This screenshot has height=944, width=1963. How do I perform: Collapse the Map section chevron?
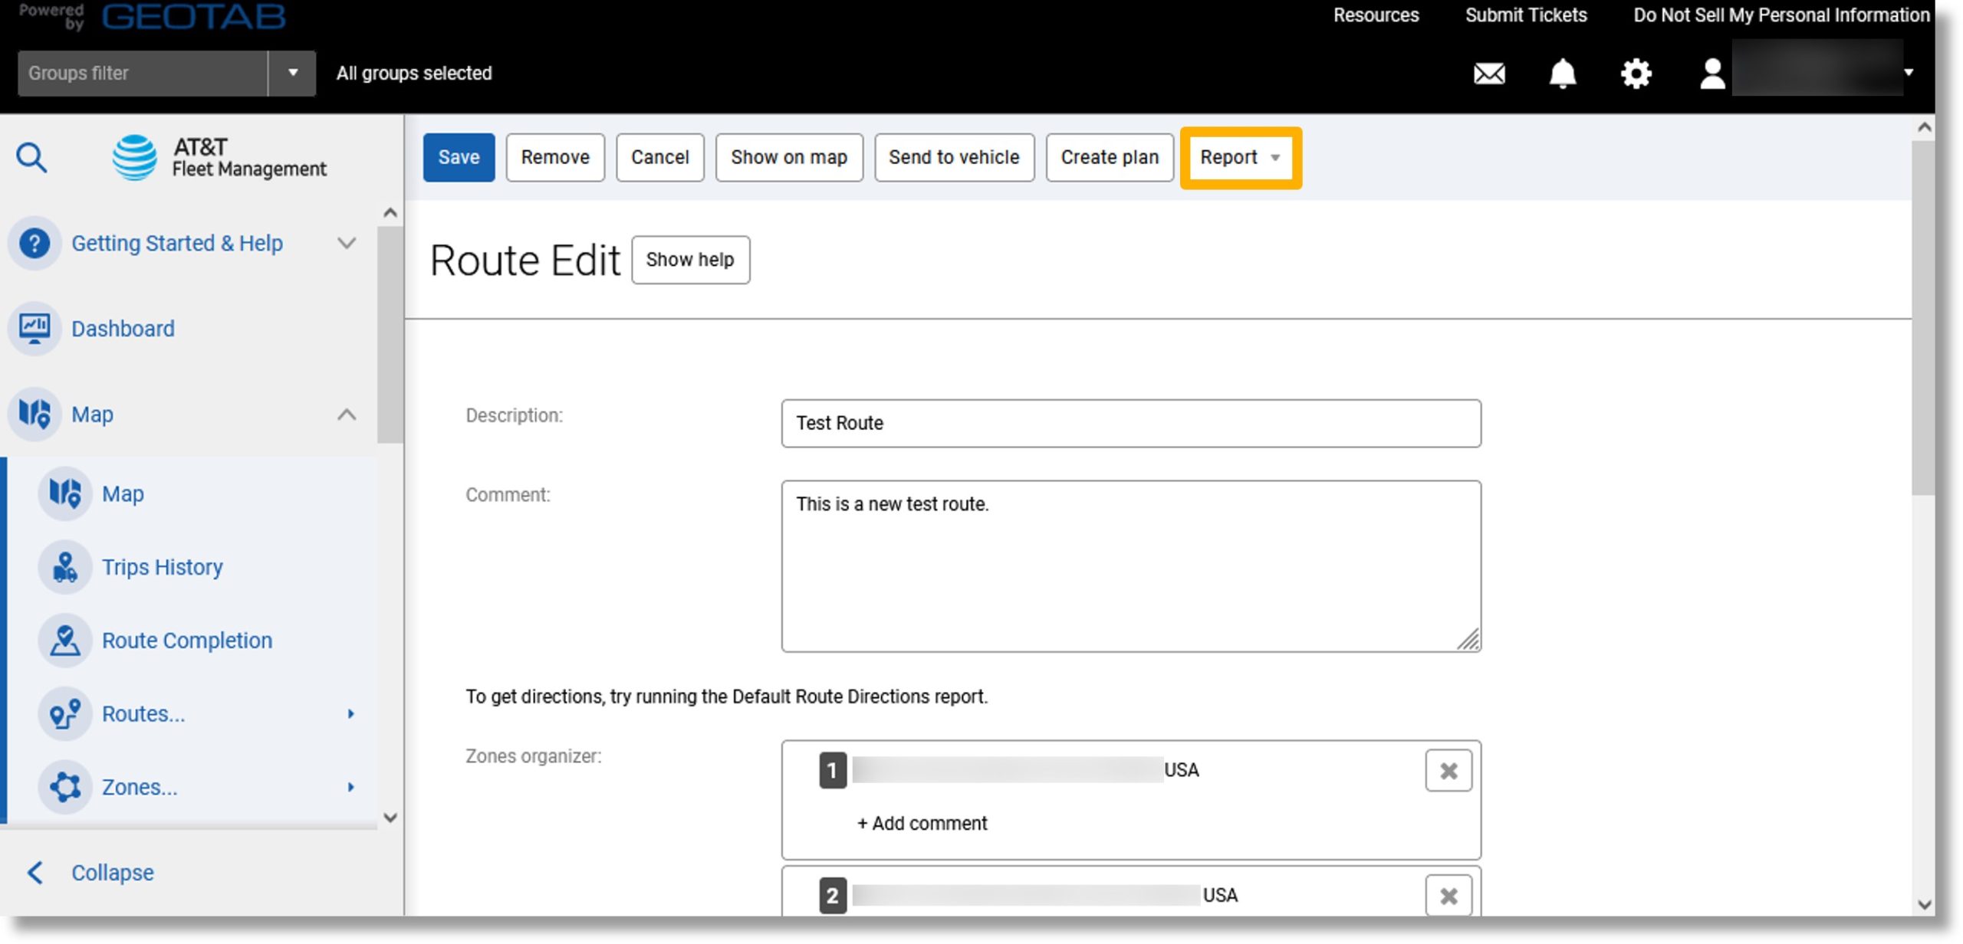pyautogui.click(x=347, y=415)
